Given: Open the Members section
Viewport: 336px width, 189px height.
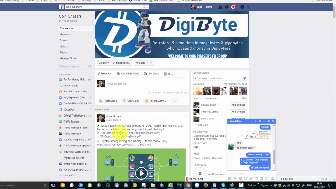Looking at the screenshot, I should [x=65, y=34].
